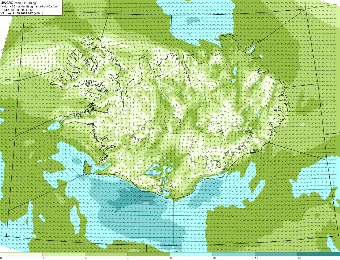Click the pale yellow 0–2 legend color segment

[21, 254]
